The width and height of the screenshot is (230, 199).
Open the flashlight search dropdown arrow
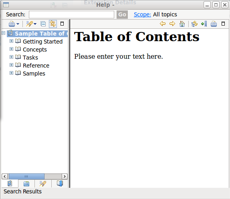(x=35, y=24)
